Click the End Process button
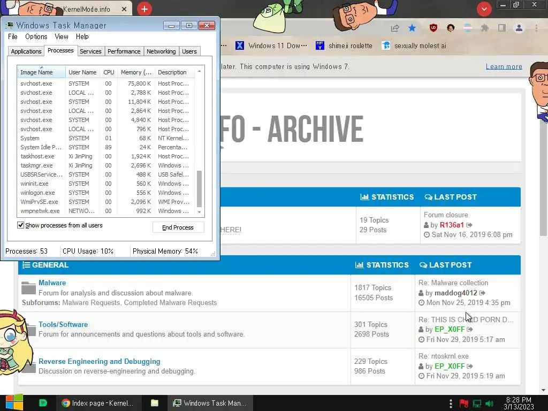This screenshot has width=548, height=411. point(178,227)
